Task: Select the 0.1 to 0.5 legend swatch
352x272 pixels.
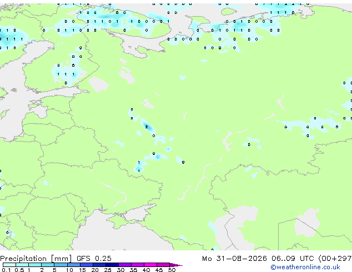Action: (x=9, y=265)
